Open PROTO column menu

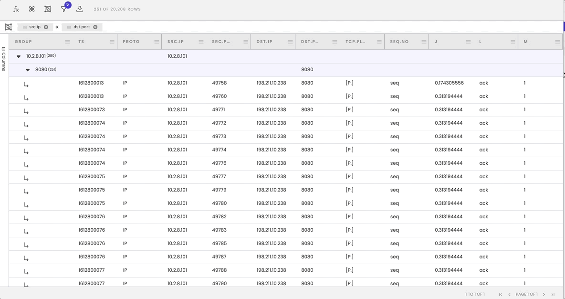tap(157, 42)
